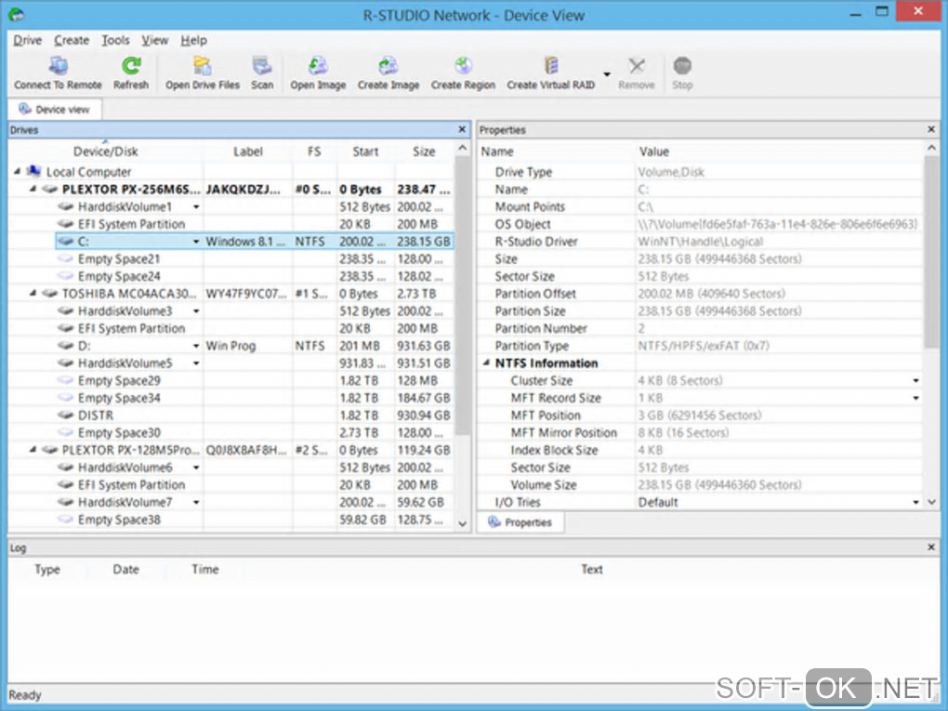Collapse the TOSHIBA MC04ACA30 drive node
Viewport: 948px width, 711px height.
[33, 293]
